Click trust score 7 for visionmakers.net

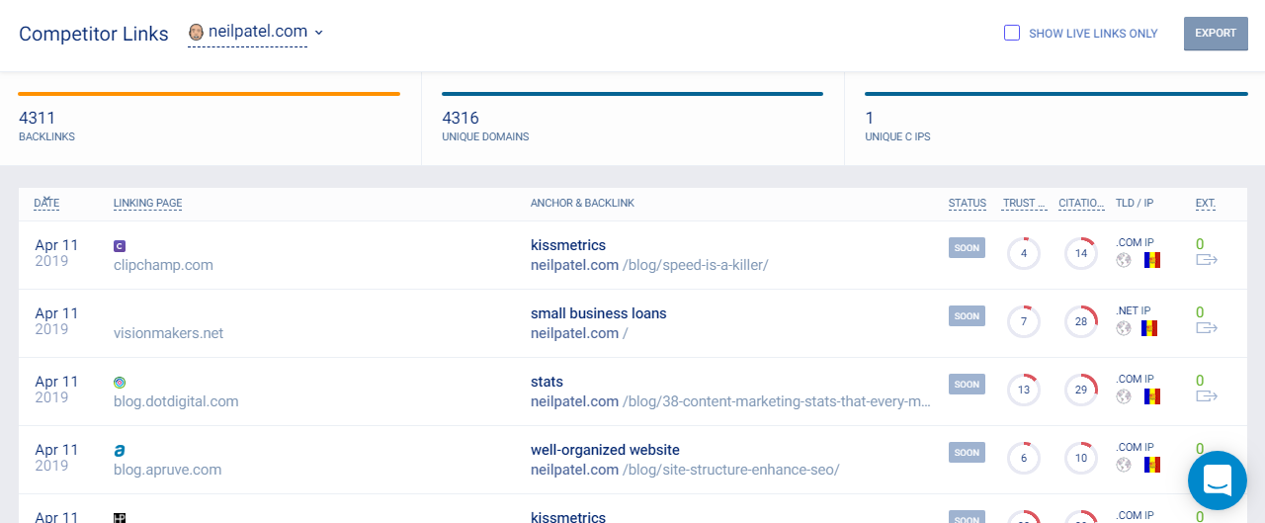pyautogui.click(x=1024, y=321)
